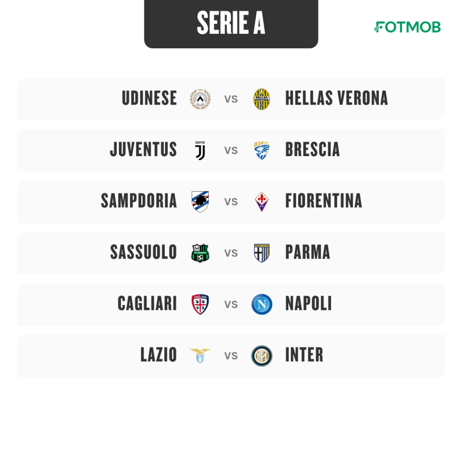Select the Juventus logo

200,151
